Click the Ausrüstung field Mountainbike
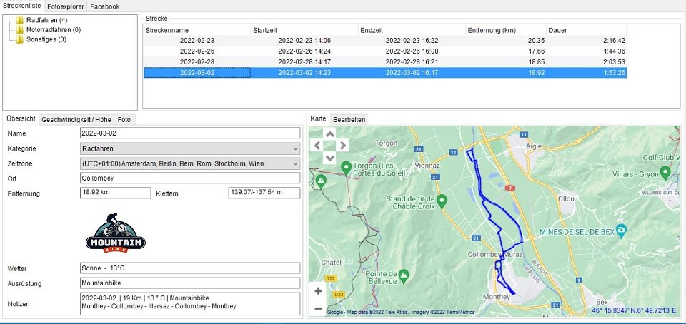 [x=190, y=283]
